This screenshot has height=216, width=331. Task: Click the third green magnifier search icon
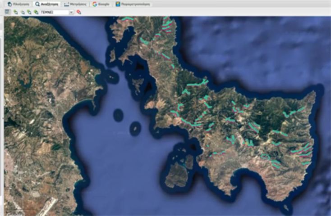coord(29,12)
